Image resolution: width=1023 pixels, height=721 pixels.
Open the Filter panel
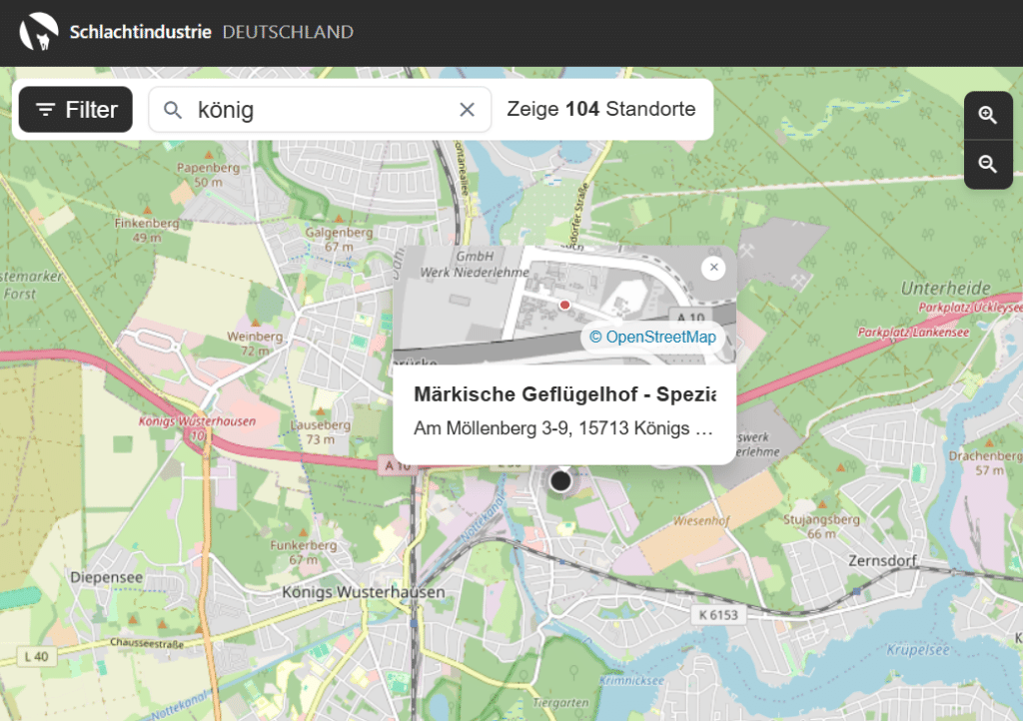click(76, 110)
